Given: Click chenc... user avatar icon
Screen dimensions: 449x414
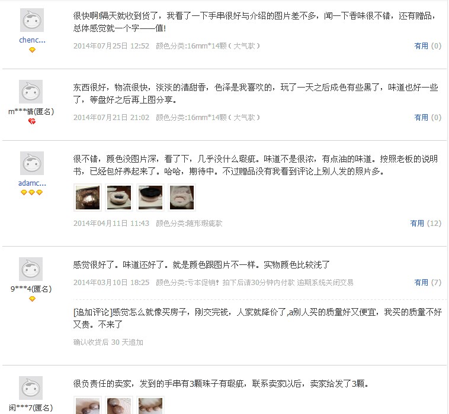Looking at the screenshot, I should 32,20.
